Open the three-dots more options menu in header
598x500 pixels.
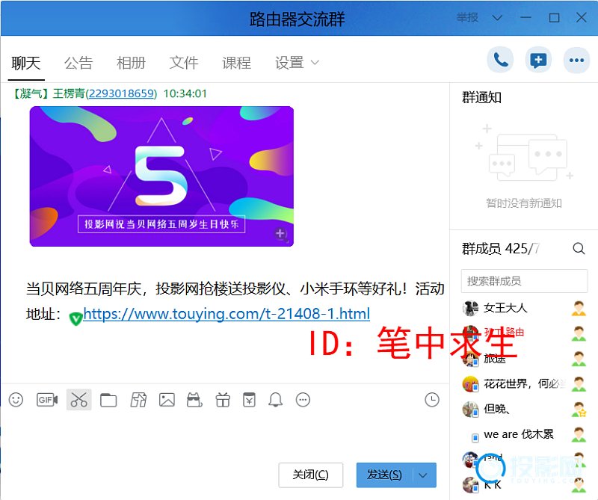[576, 60]
